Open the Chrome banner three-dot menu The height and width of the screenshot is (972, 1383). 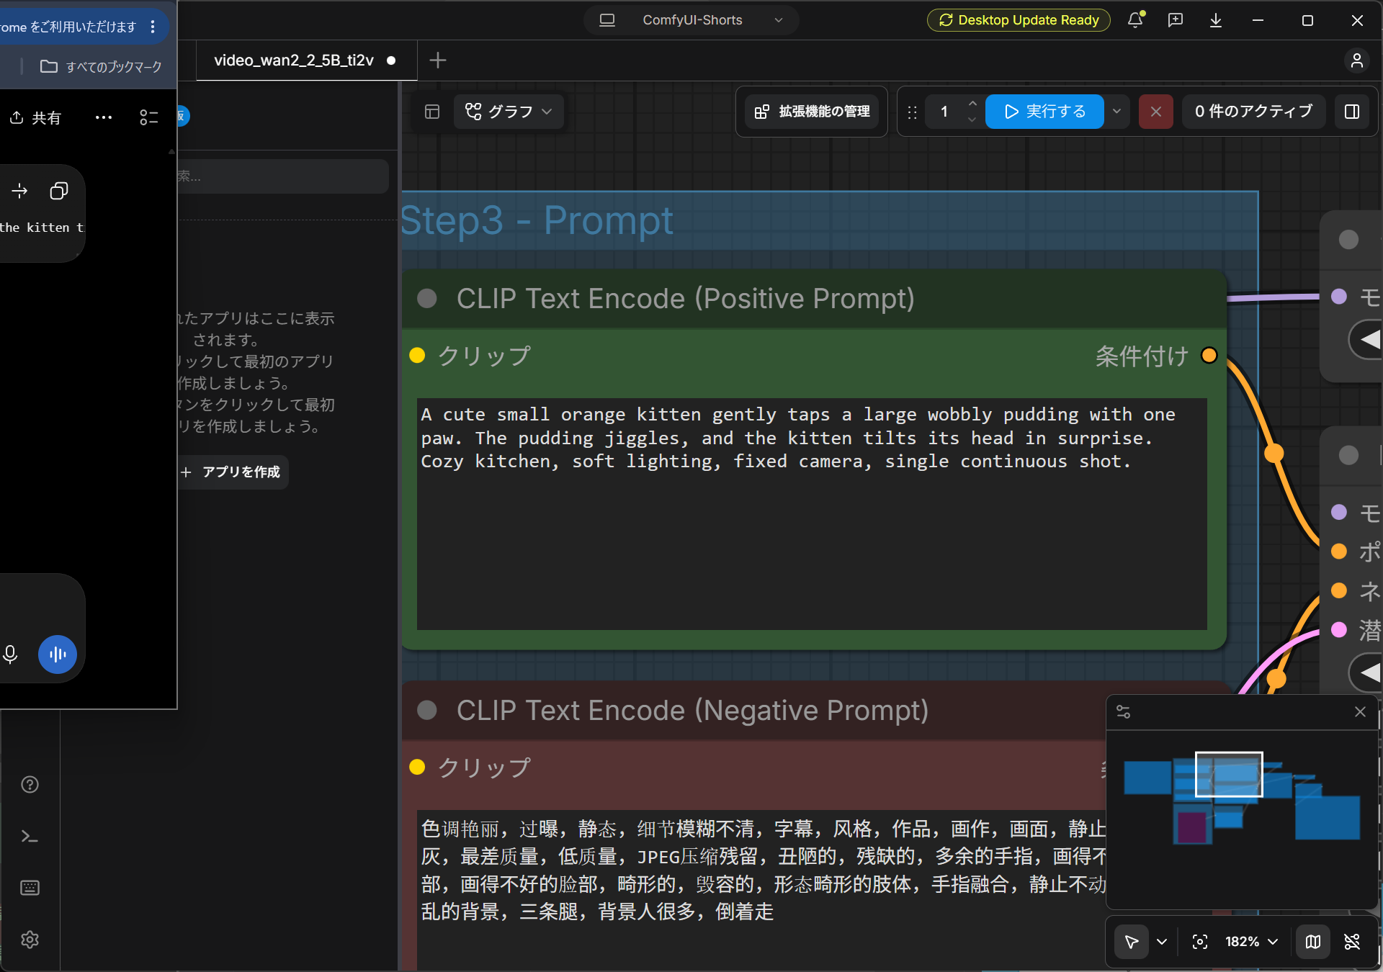click(x=153, y=27)
